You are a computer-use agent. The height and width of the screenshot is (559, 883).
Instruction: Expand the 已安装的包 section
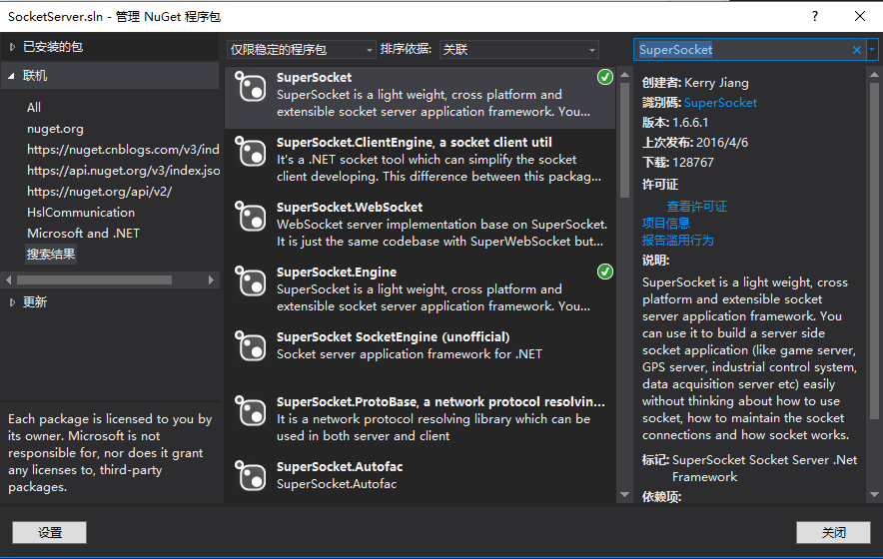point(12,47)
